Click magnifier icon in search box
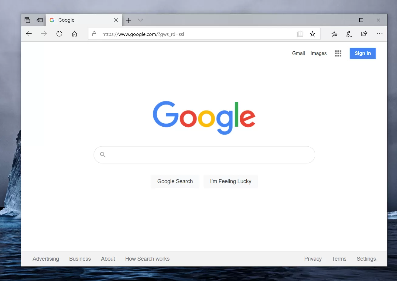The width and height of the screenshot is (397, 281). tap(103, 155)
